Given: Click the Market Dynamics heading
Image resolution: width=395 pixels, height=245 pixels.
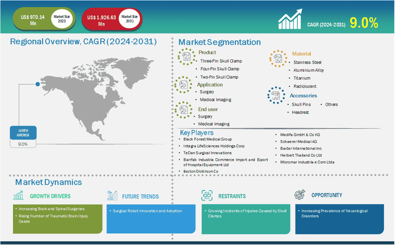Looking at the screenshot, I should pos(48,182).
